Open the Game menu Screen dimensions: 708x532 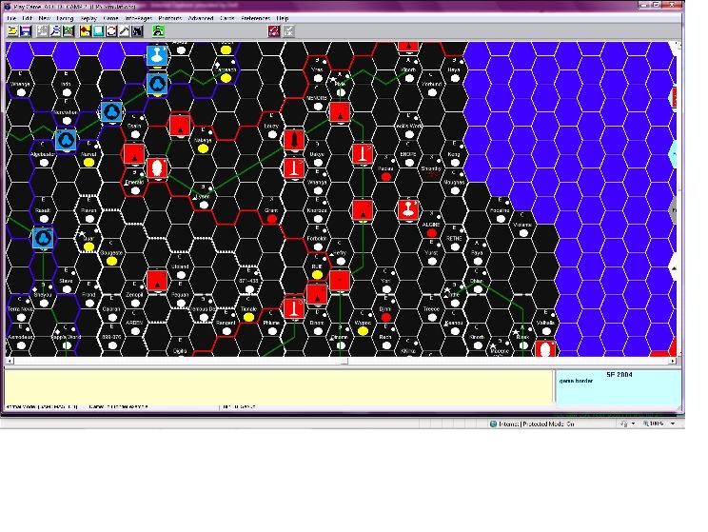coord(110,18)
